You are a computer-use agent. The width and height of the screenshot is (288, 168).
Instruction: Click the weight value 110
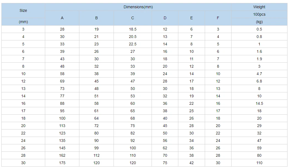click(259, 163)
